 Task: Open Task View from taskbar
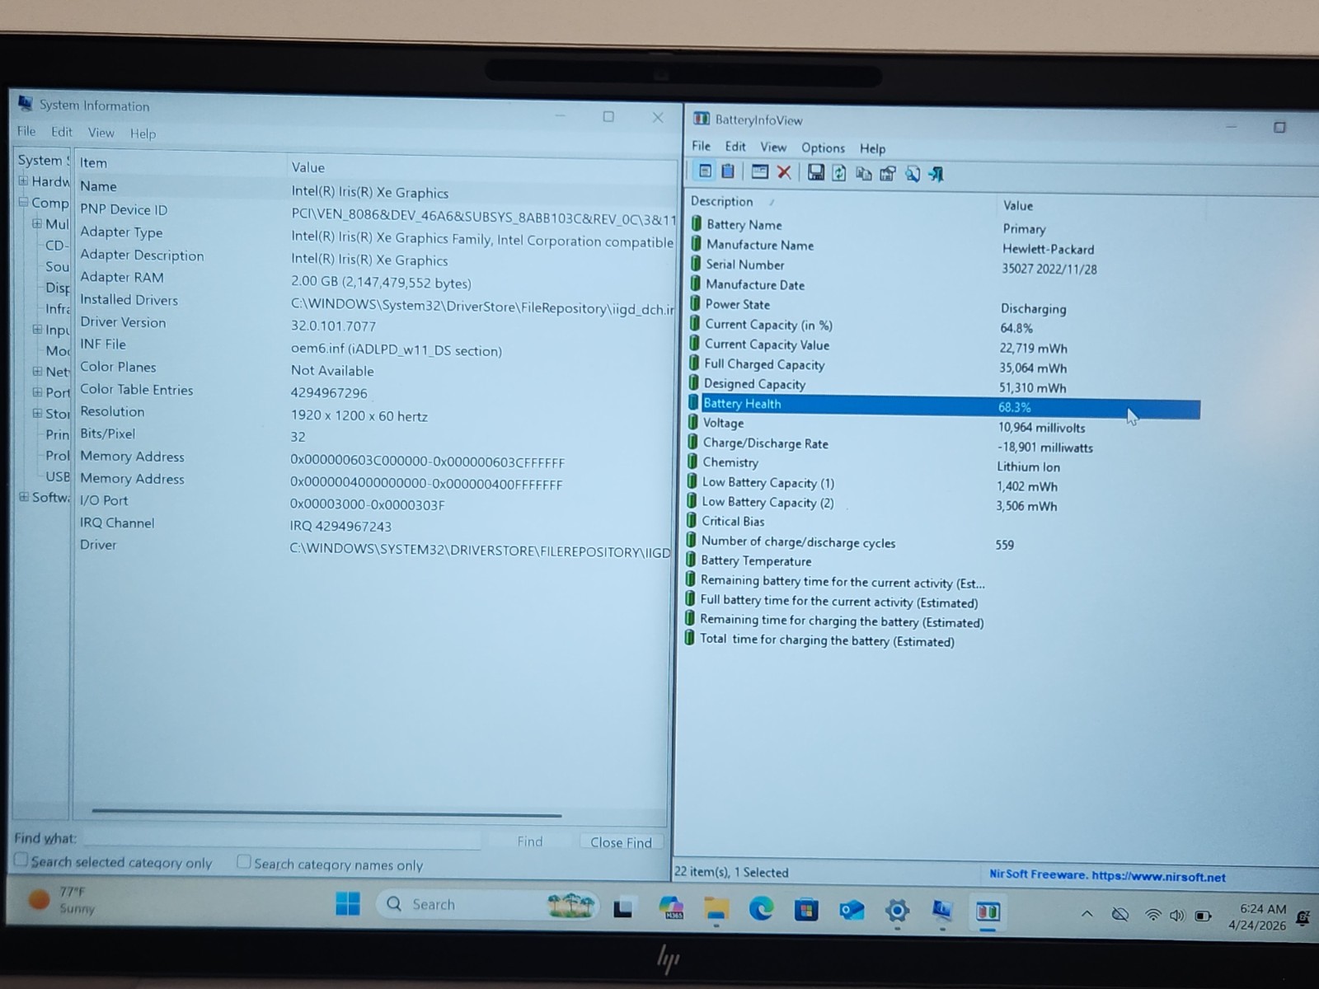623,908
